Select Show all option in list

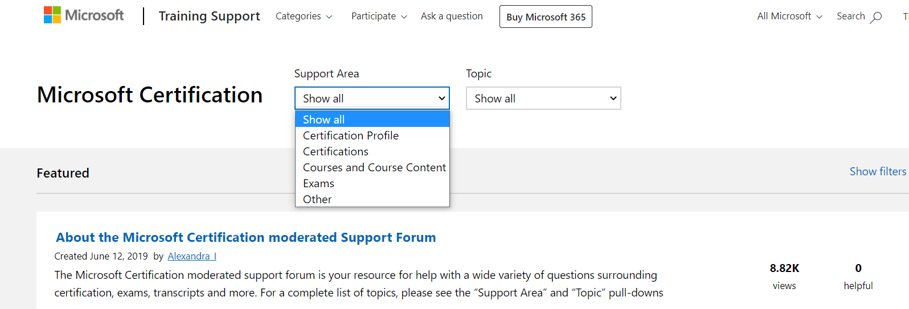372,119
